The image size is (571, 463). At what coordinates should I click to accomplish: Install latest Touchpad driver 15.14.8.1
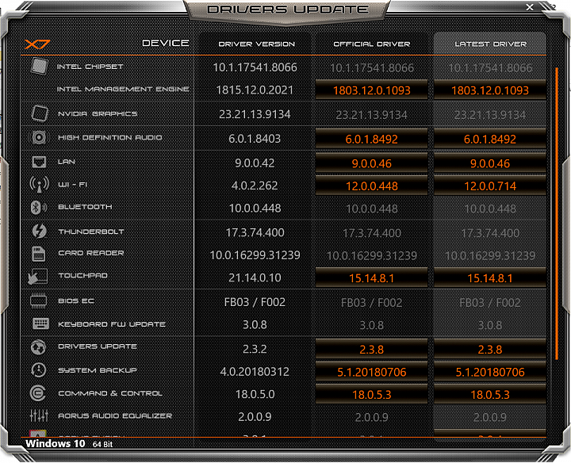point(490,277)
